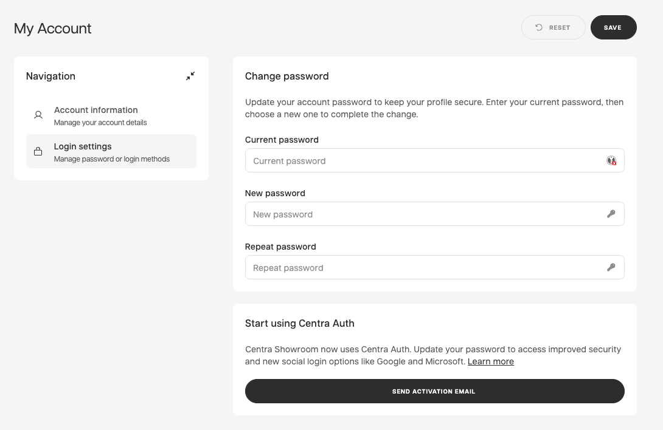The image size is (663, 430).
Task: Click SEND ACTIVATION EMAIL for Centra Auth
Action: 434,391
